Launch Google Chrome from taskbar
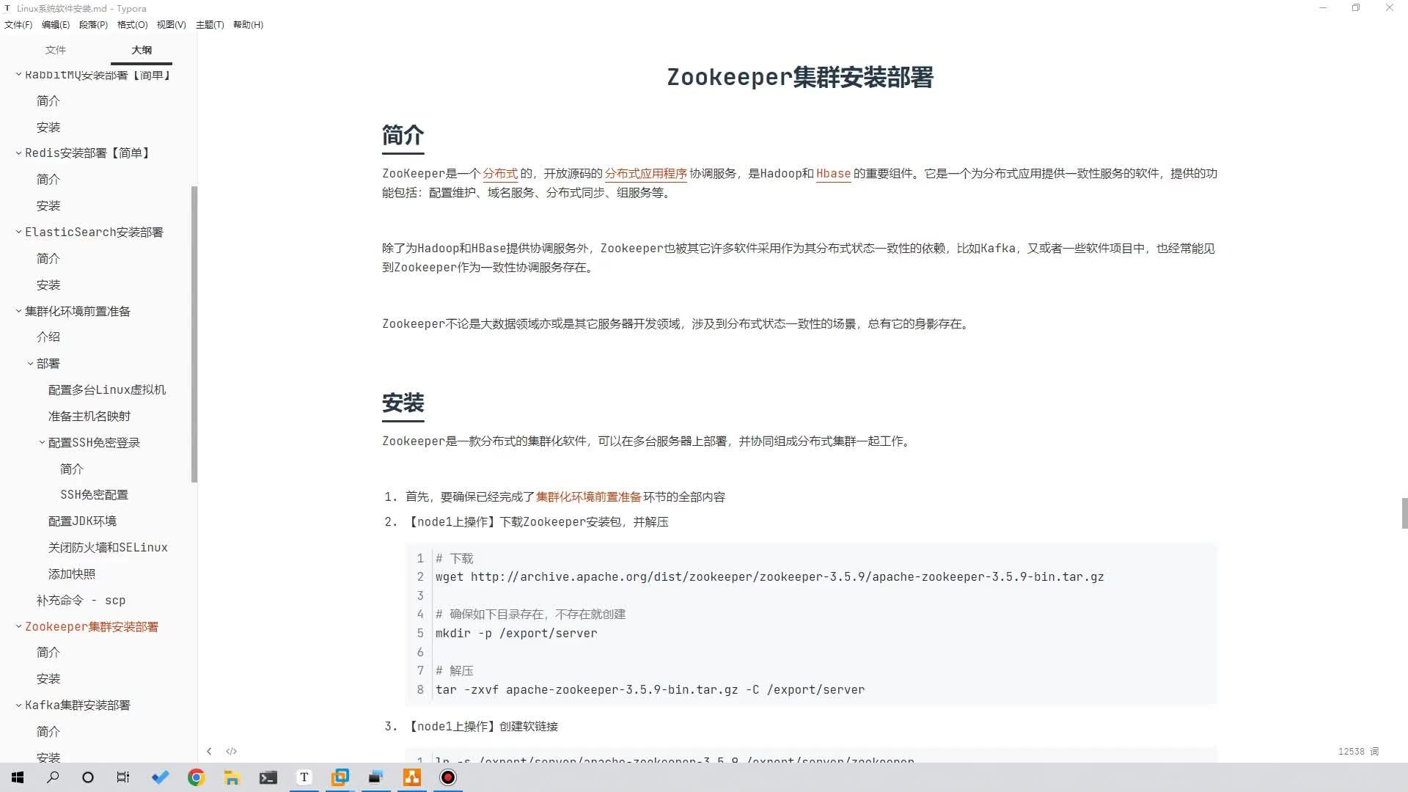The width and height of the screenshot is (1408, 792). tap(196, 777)
